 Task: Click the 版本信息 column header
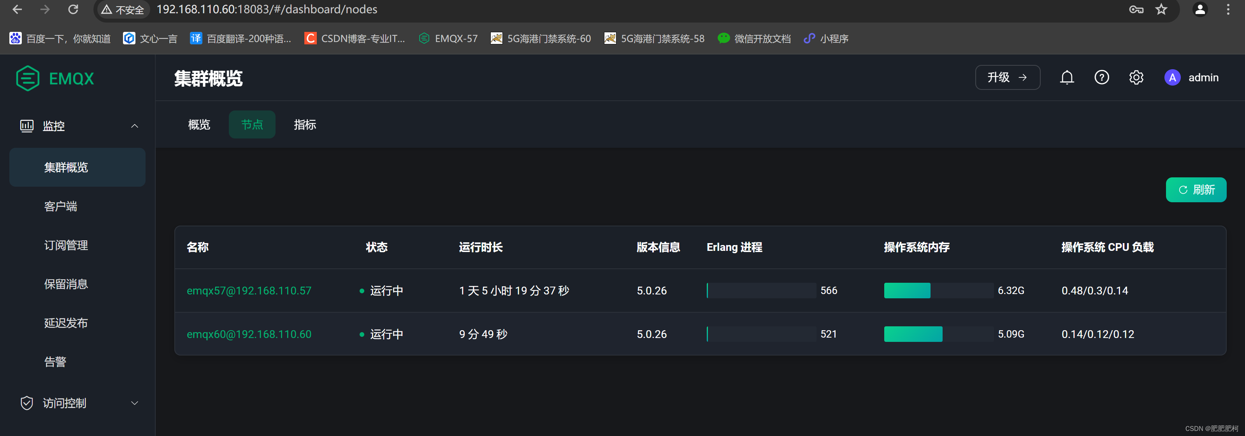(x=658, y=247)
